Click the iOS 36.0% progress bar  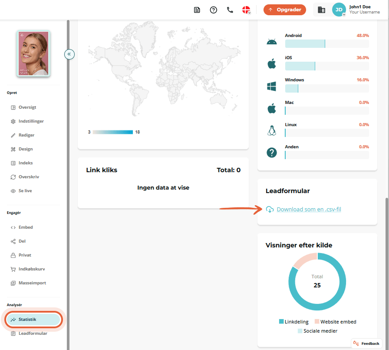point(327,66)
